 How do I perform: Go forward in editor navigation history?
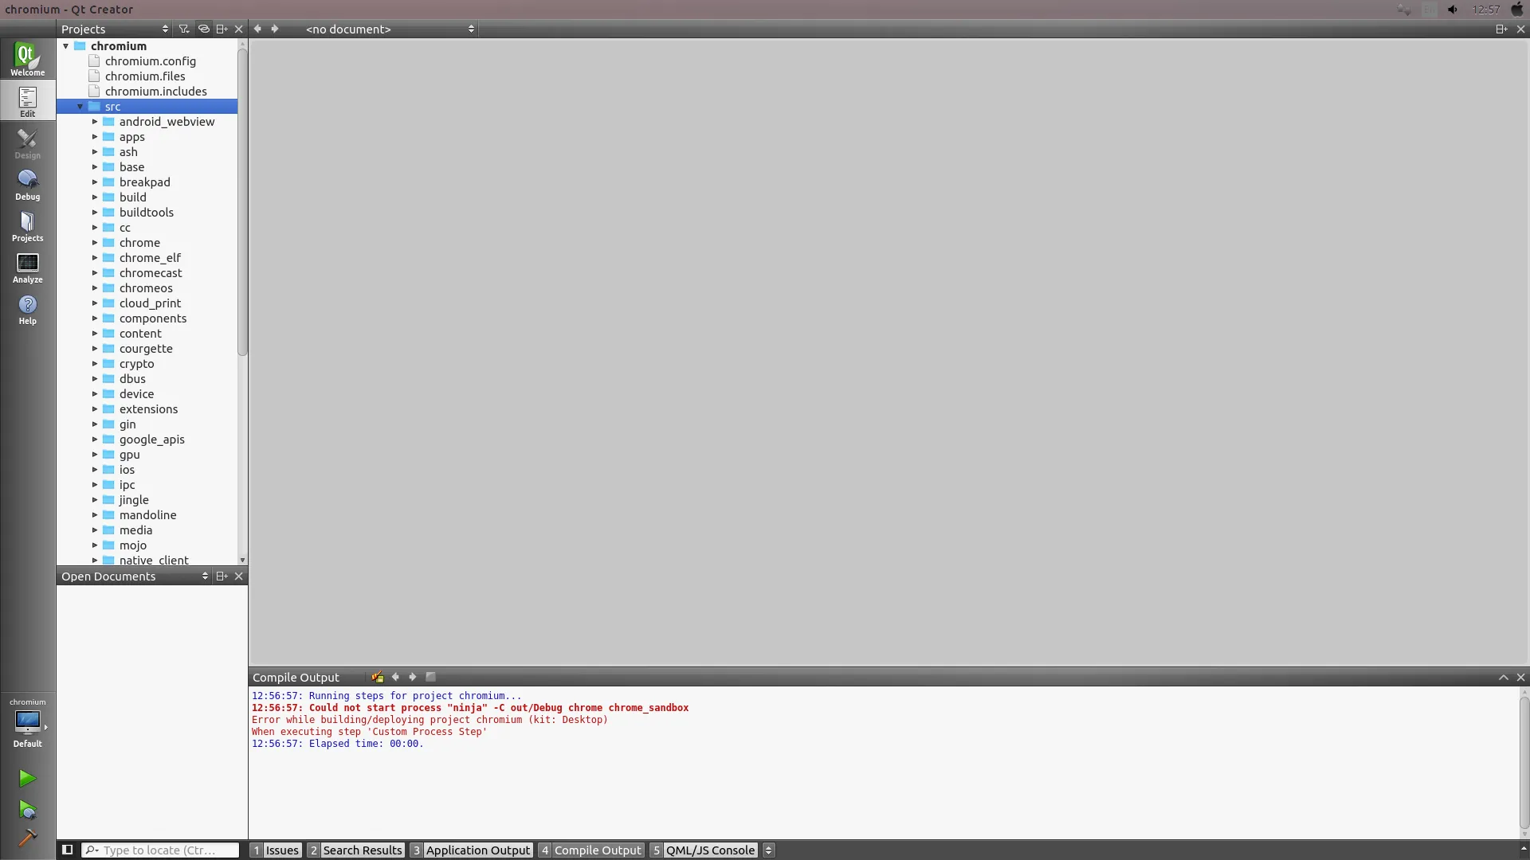(275, 29)
